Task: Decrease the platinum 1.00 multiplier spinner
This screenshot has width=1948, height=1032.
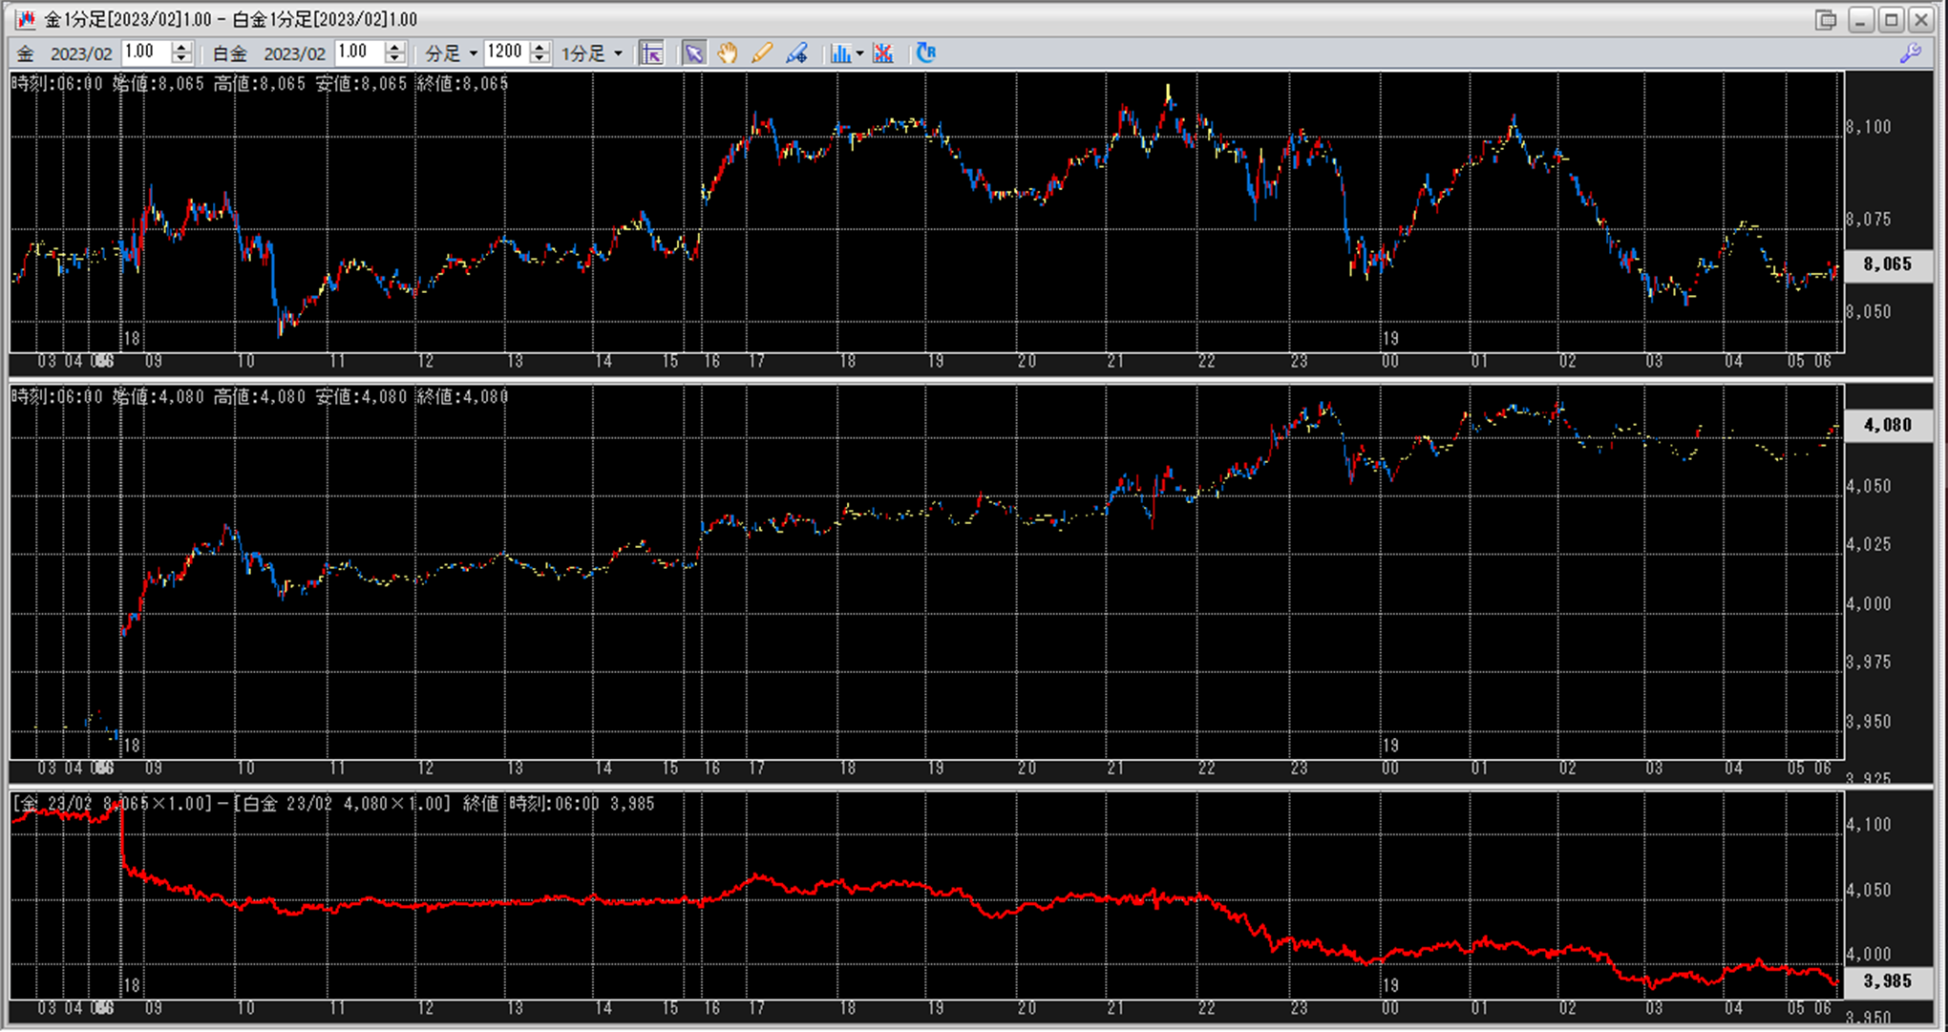Action: [395, 59]
